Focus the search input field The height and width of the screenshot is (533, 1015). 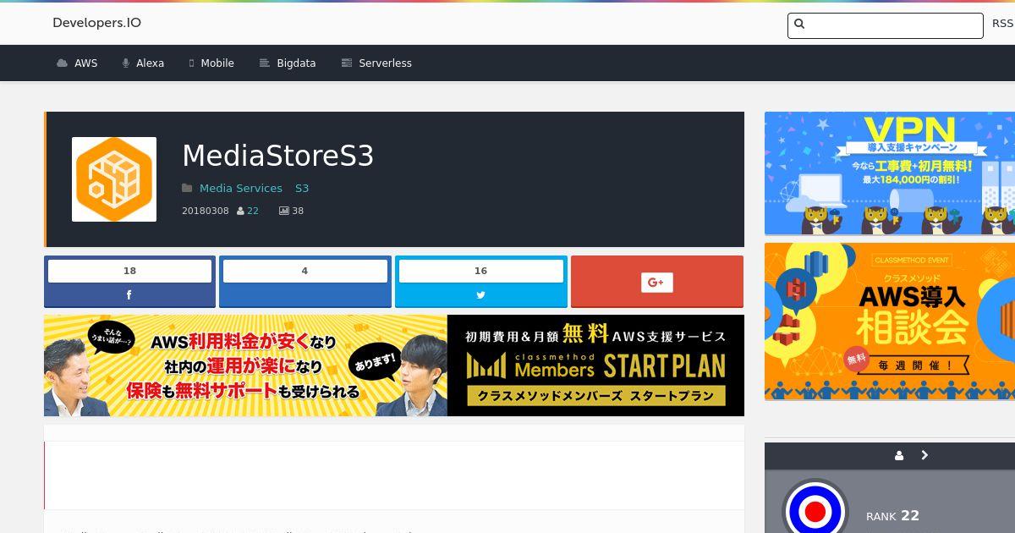click(x=885, y=25)
